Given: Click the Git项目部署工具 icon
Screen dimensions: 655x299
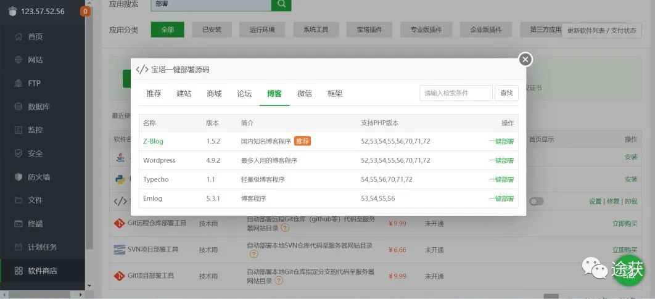Looking at the screenshot, I should tap(120, 276).
